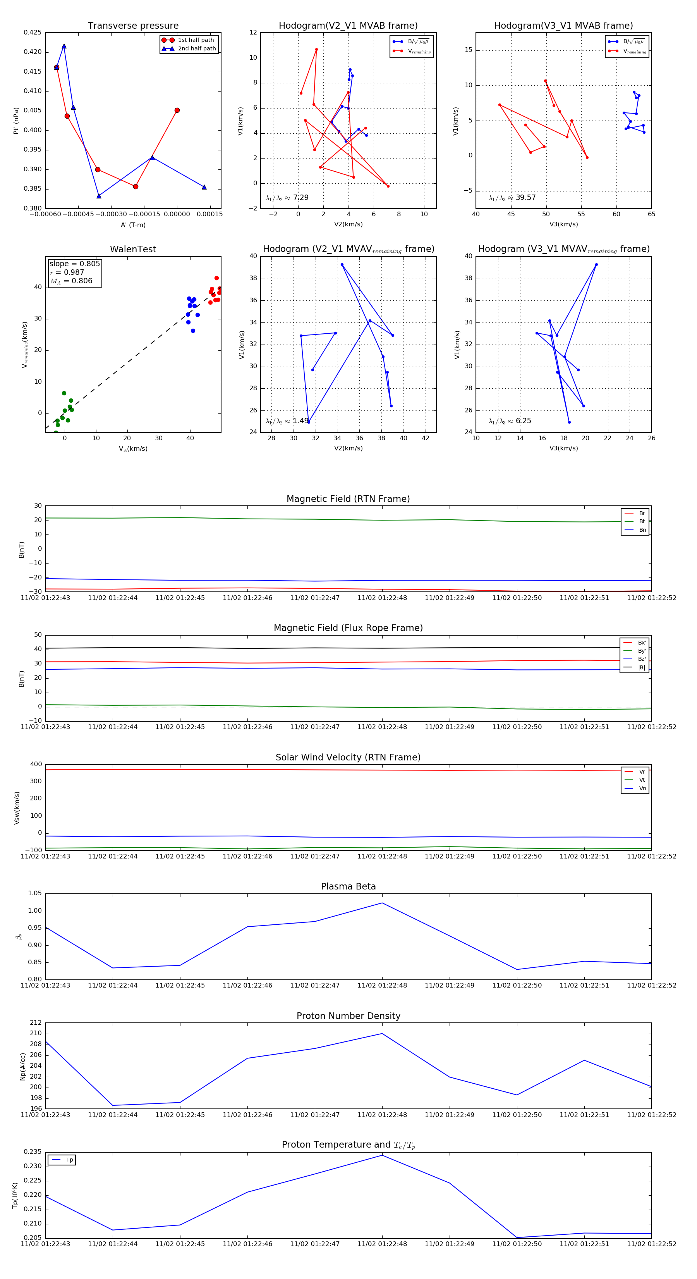Select the By' legend entry
The height and width of the screenshot is (1279, 697).
(635, 651)
